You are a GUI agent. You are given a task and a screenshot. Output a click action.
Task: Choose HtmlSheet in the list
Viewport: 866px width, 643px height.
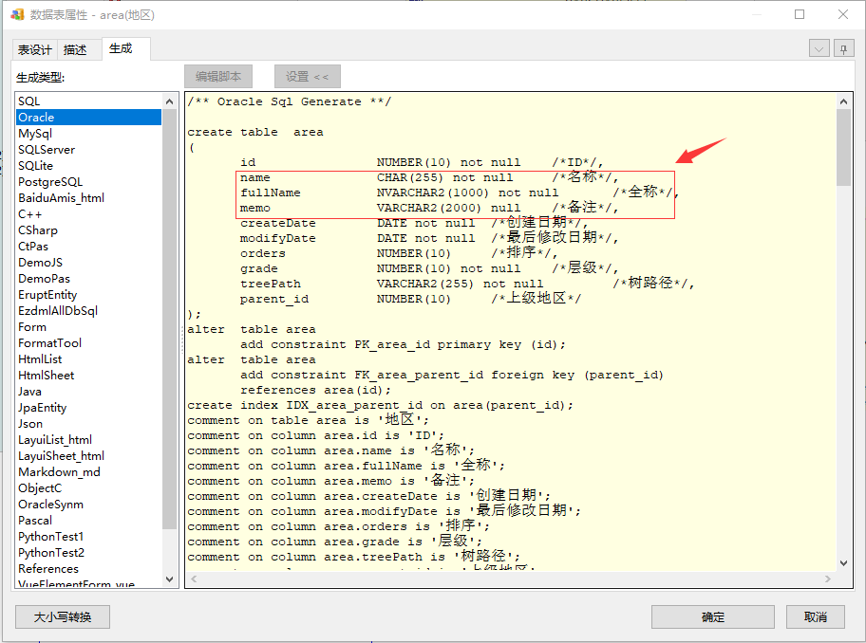click(89, 375)
